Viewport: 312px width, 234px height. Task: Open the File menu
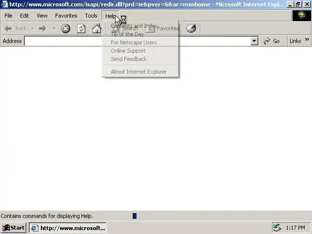(8, 16)
